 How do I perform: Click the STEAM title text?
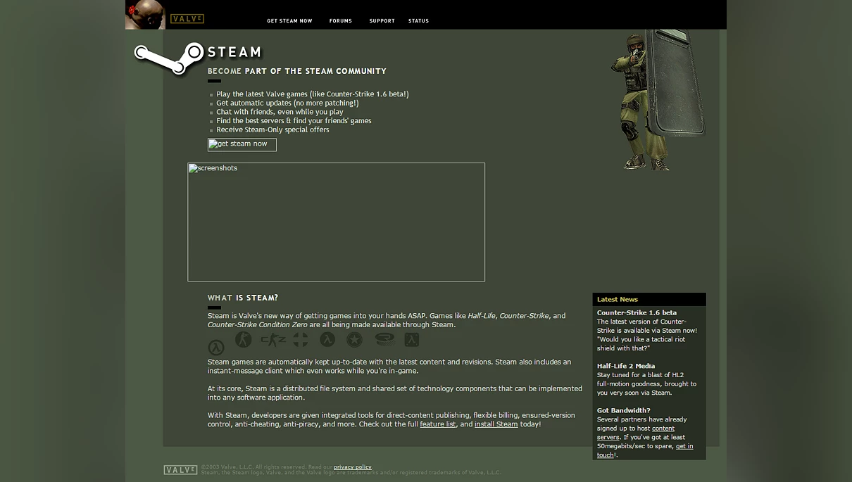(x=234, y=53)
